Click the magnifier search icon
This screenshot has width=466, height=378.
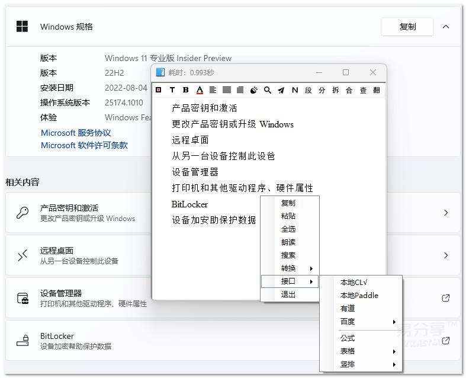(x=268, y=90)
